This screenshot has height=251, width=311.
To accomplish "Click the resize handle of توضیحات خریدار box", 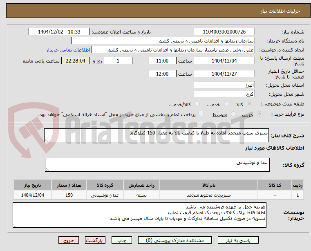I will click(15, 225).
